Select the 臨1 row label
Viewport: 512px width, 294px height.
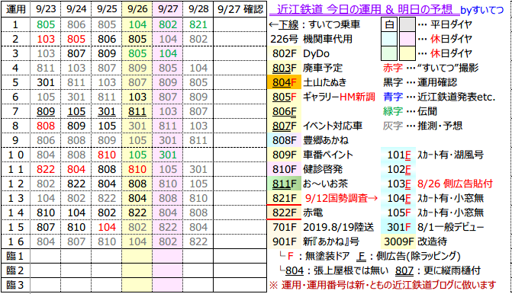pos(15,256)
